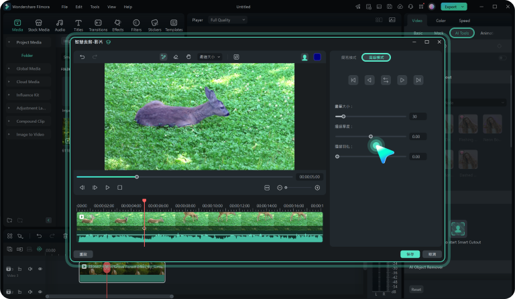Select the eraser tool in cutout dialog
The width and height of the screenshot is (515, 299).
(x=176, y=57)
